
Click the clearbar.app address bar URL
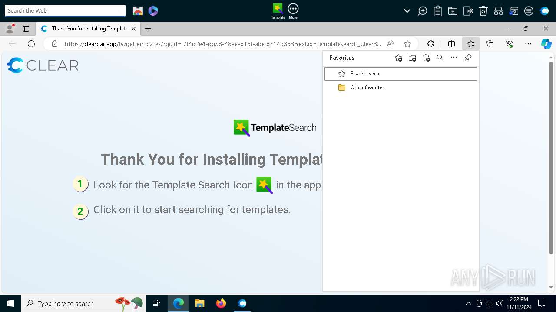coord(222,44)
